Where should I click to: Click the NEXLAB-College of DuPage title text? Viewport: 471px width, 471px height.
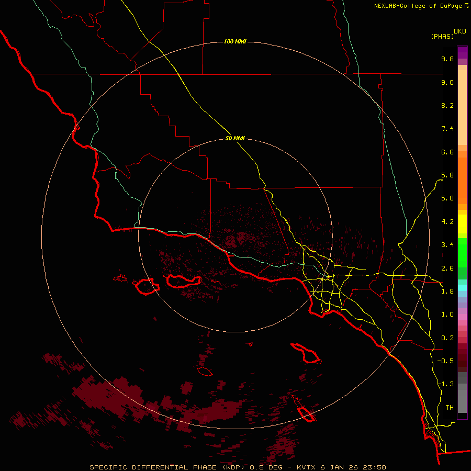pos(418,6)
